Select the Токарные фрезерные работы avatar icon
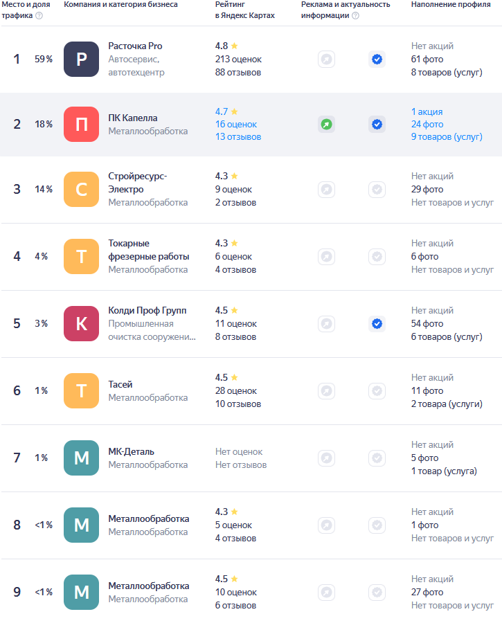The width and height of the screenshot is (502, 623). (82, 256)
